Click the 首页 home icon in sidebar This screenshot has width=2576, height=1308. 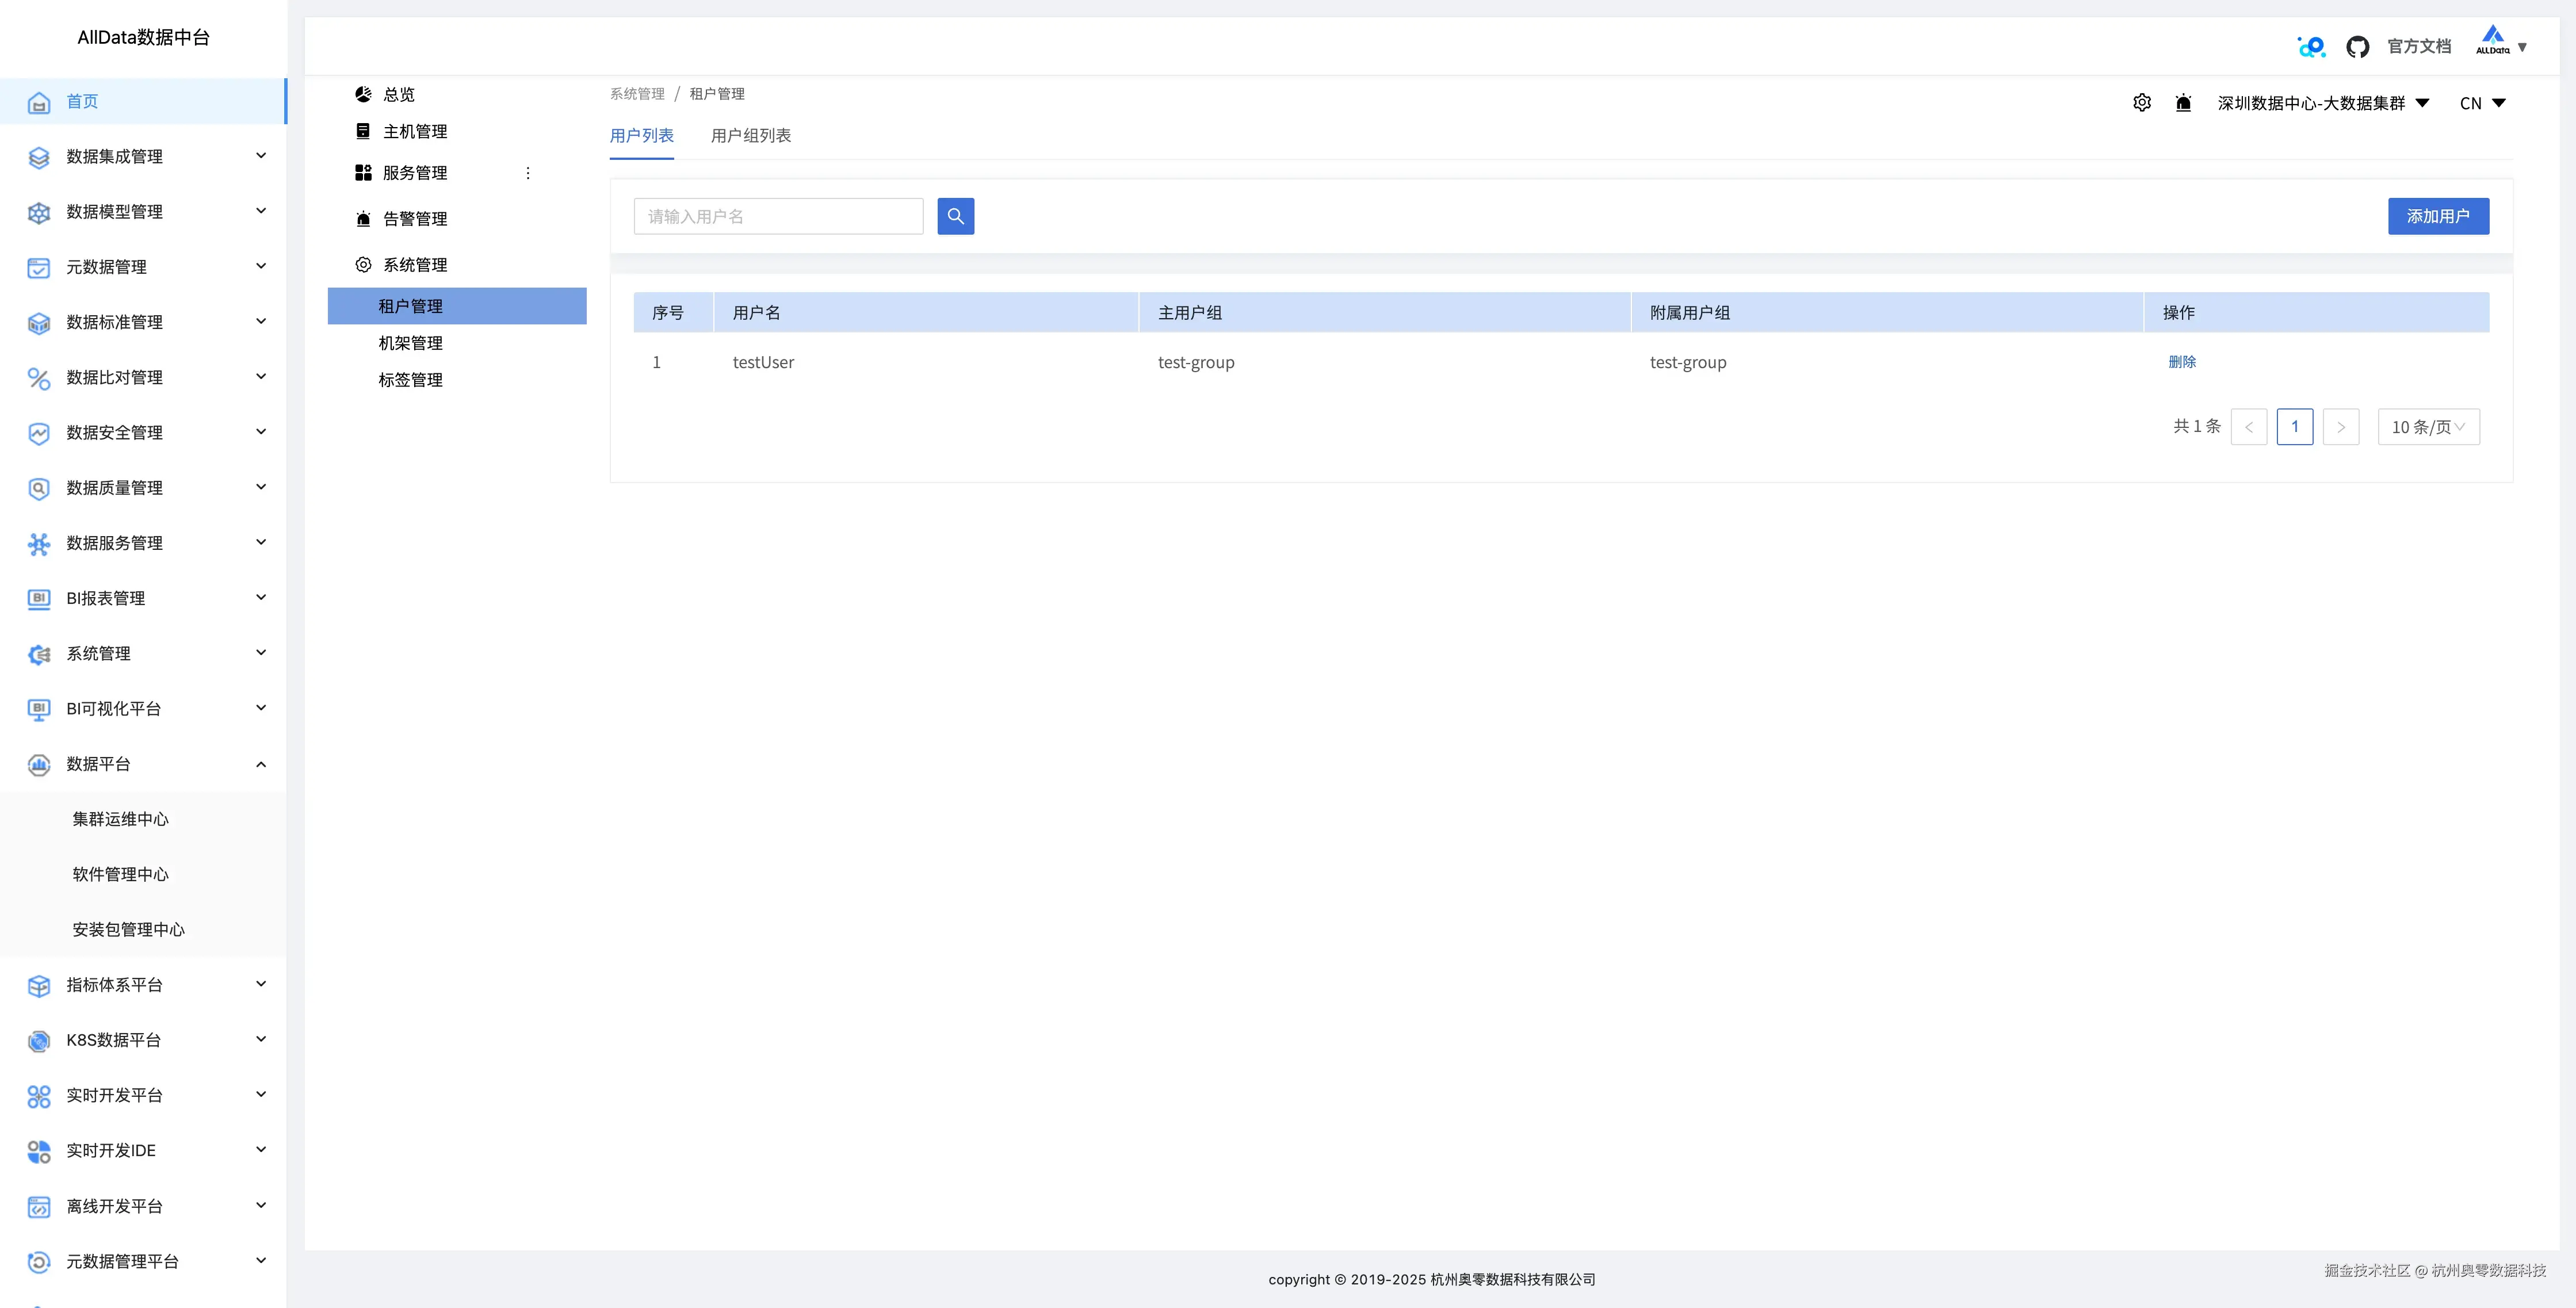click(x=39, y=102)
